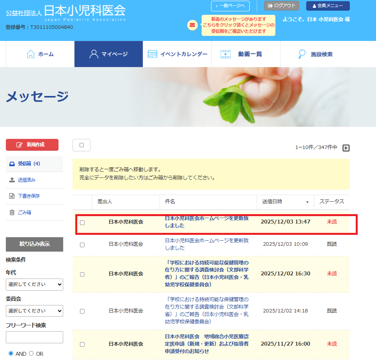Sort by 送信日時 column arrow
This screenshot has width=376, height=362.
pos(307,202)
